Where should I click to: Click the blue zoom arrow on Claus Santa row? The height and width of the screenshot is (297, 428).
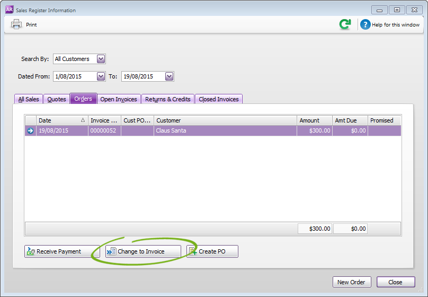pyautogui.click(x=30, y=130)
